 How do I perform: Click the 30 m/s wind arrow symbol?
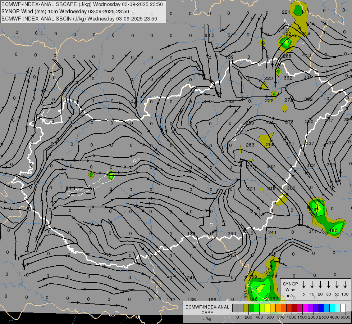coord(328,284)
